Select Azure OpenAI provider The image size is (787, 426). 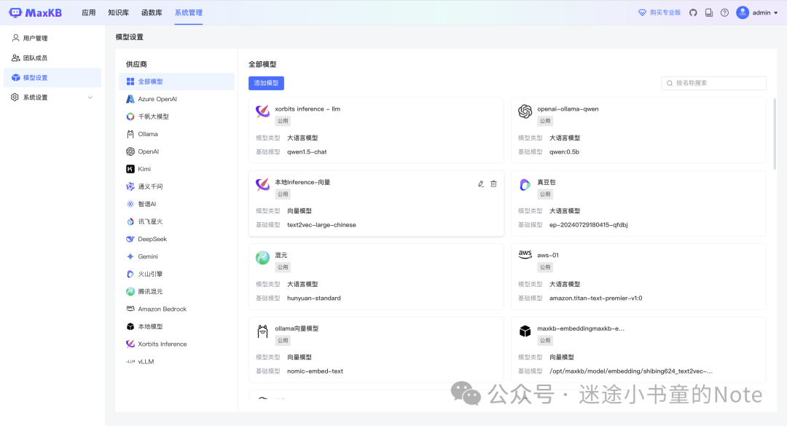click(x=176, y=99)
